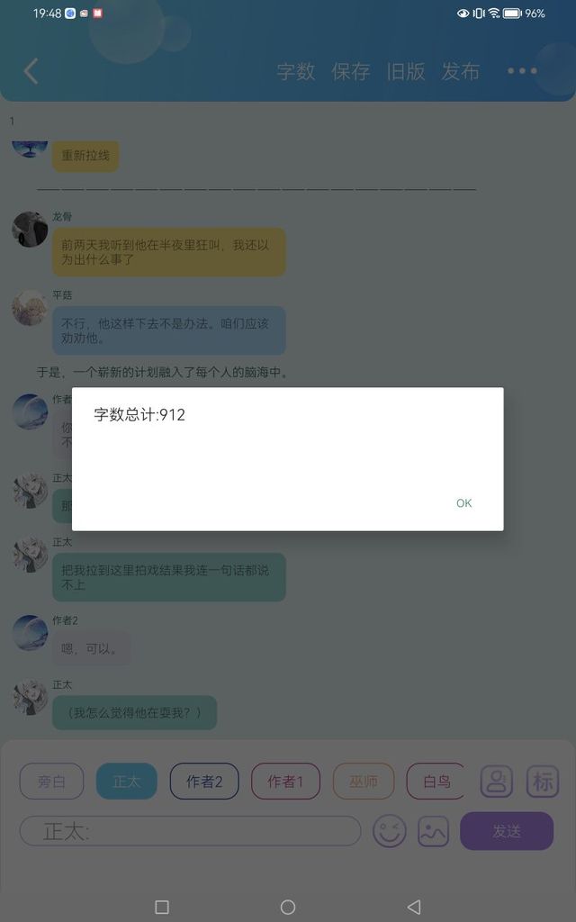Viewport: 576px width, 922px height.
Task: Open the character manager person icon
Action: point(497,782)
